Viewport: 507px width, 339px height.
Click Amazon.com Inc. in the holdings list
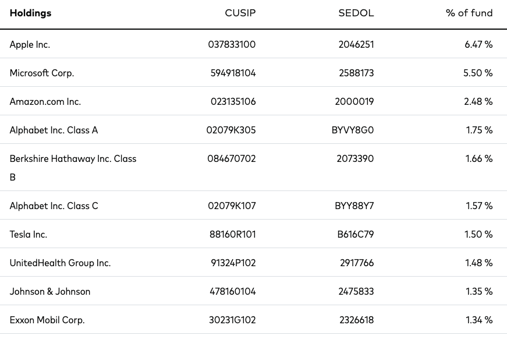pyautogui.click(x=45, y=101)
